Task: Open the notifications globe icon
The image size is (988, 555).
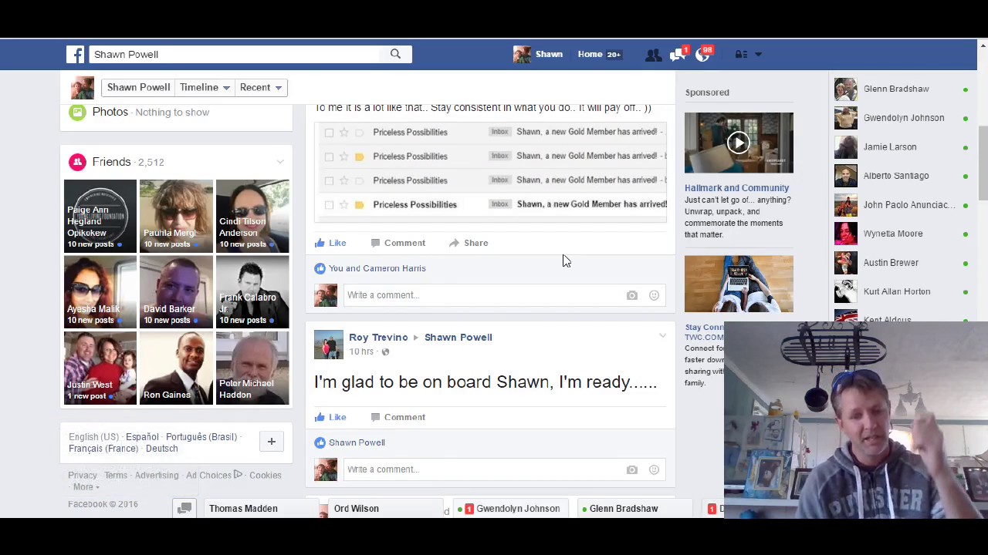Action: pyautogui.click(x=702, y=54)
